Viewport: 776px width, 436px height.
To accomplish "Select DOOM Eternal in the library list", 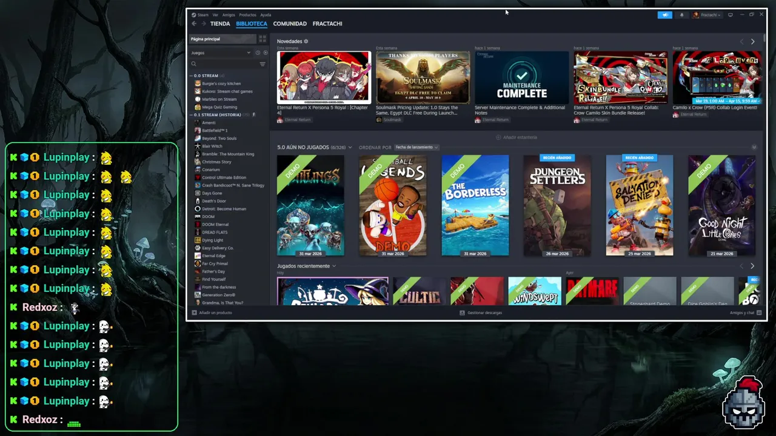I will [215, 225].
